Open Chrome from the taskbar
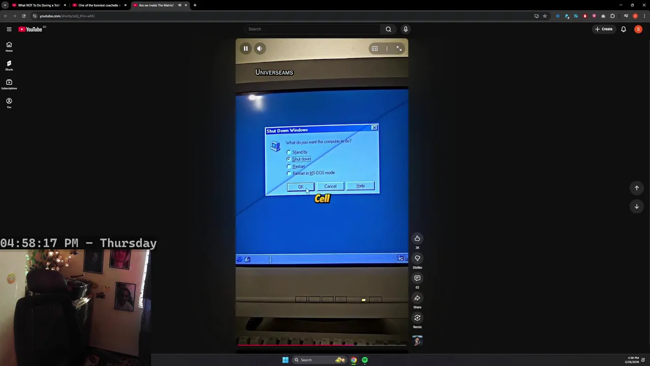The width and height of the screenshot is (650, 366). (x=354, y=360)
